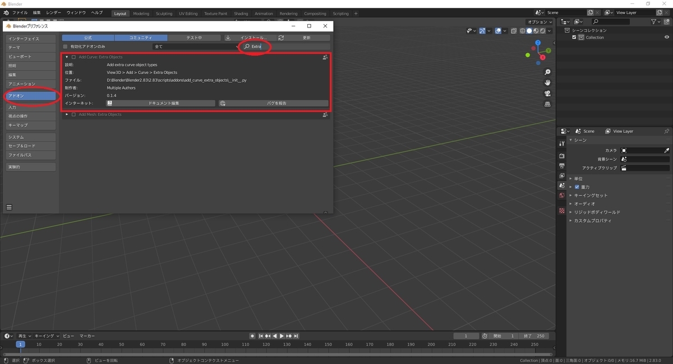
Task: Switch to the Sculpting workspace tab
Action: (x=164, y=13)
